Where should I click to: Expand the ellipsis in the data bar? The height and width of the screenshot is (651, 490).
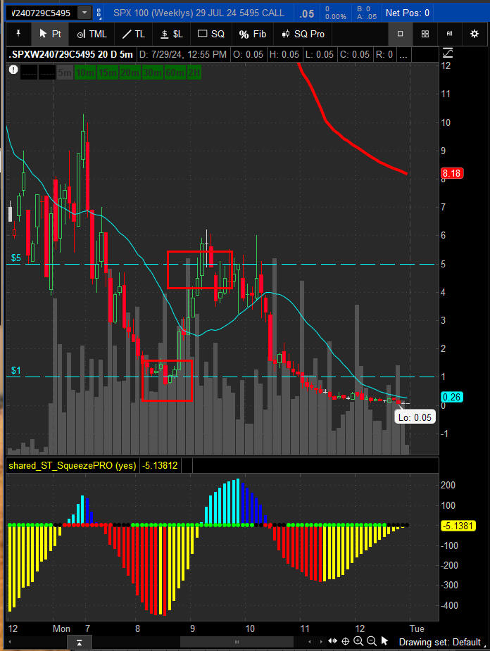pyautogui.click(x=403, y=54)
